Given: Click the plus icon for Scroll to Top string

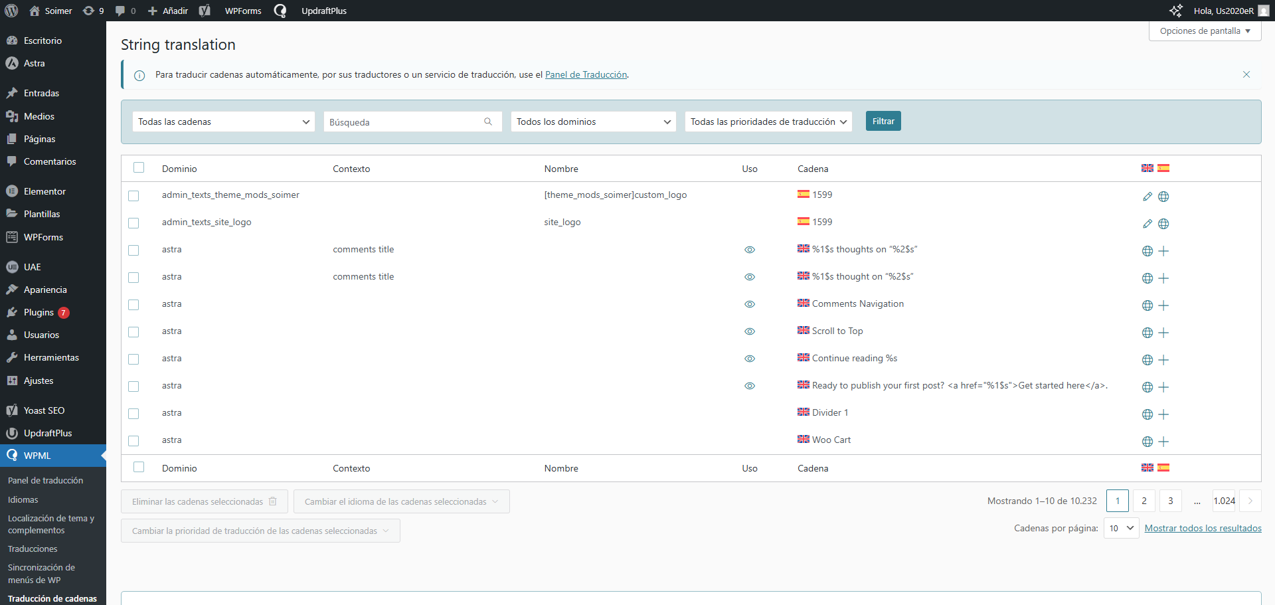Looking at the screenshot, I should click(1163, 333).
